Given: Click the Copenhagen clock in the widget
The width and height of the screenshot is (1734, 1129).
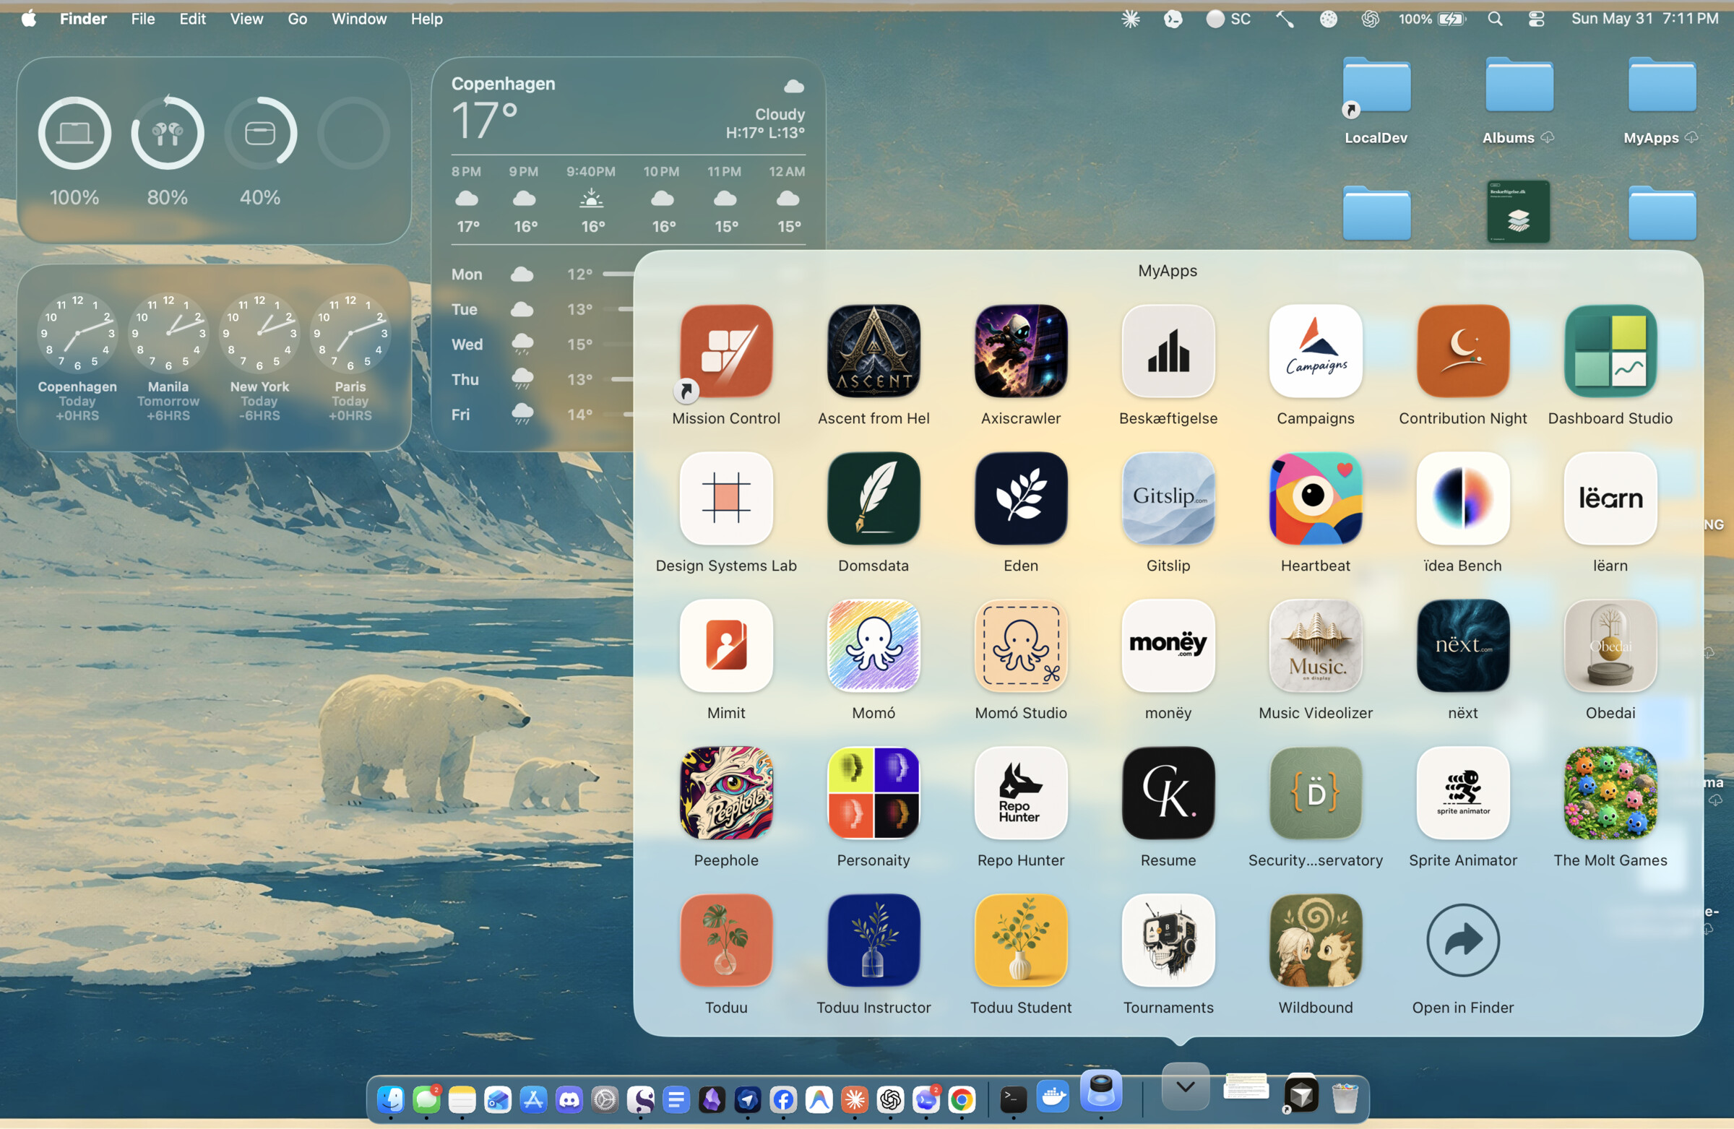Looking at the screenshot, I should click(x=77, y=333).
